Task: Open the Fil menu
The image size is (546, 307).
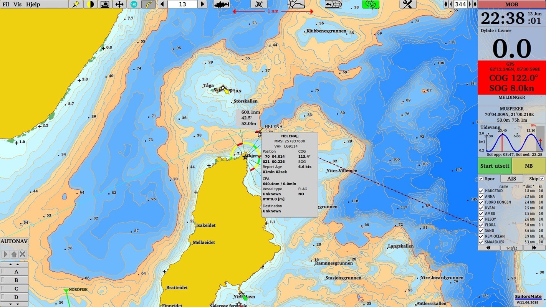Action: (6, 4)
